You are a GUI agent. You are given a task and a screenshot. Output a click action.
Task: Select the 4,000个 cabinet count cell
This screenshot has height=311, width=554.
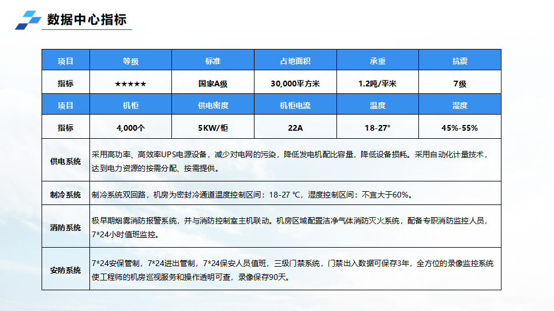pos(130,127)
